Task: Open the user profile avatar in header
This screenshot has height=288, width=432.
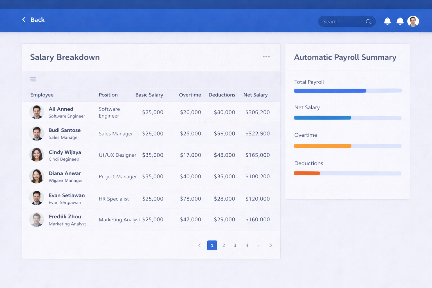Action: (413, 21)
